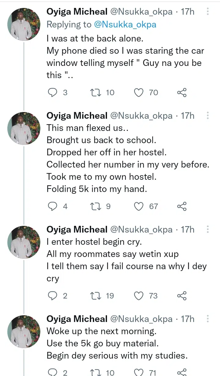
Task: Retweet the tweet with 19 retweets
Action: point(97,296)
